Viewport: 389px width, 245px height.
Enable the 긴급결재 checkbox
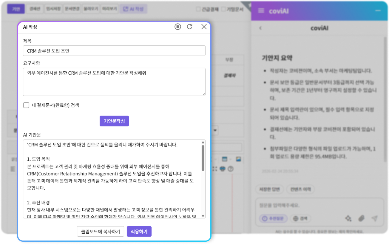coord(198,9)
